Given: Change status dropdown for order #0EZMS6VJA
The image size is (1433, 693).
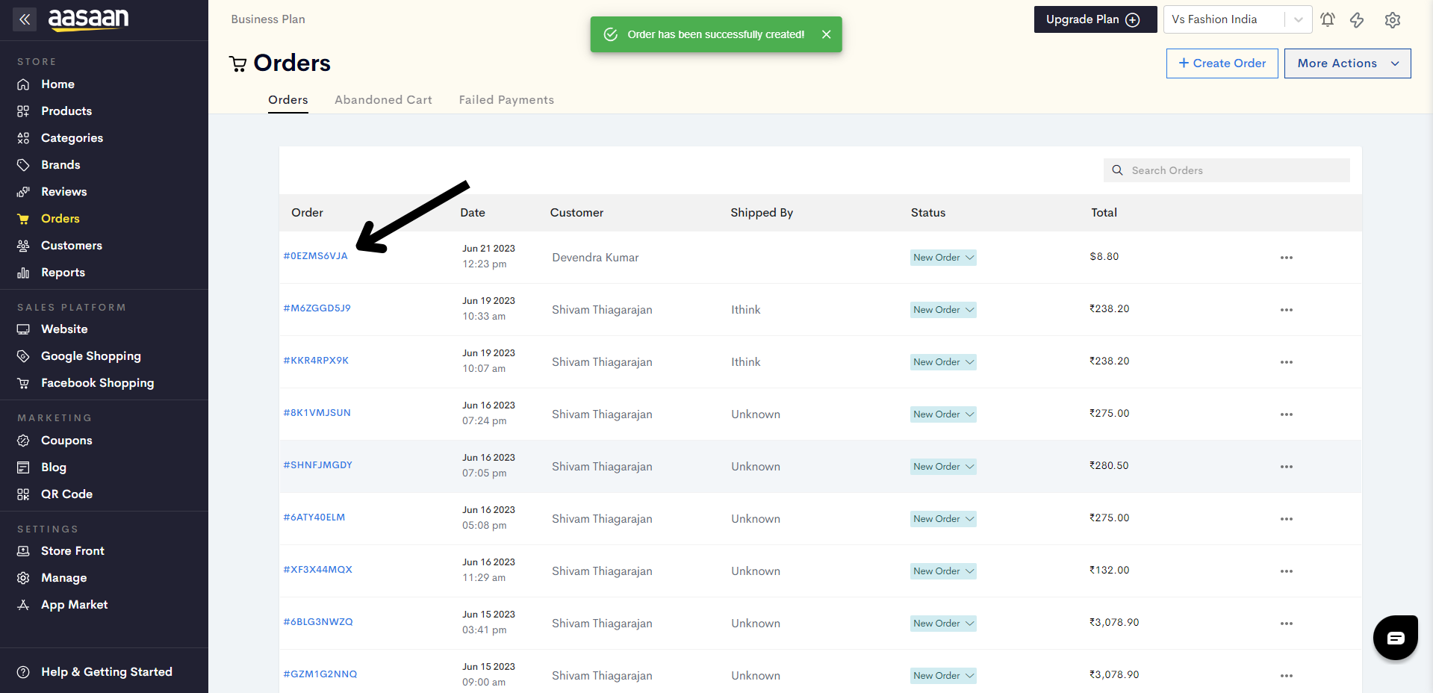Looking at the screenshot, I should (943, 258).
